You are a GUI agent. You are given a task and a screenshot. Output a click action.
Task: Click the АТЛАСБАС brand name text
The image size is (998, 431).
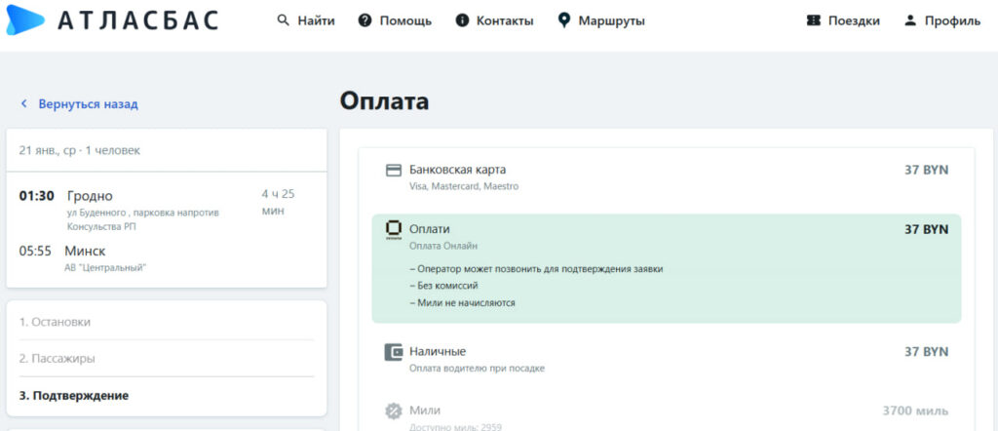pyautogui.click(x=138, y=20)
